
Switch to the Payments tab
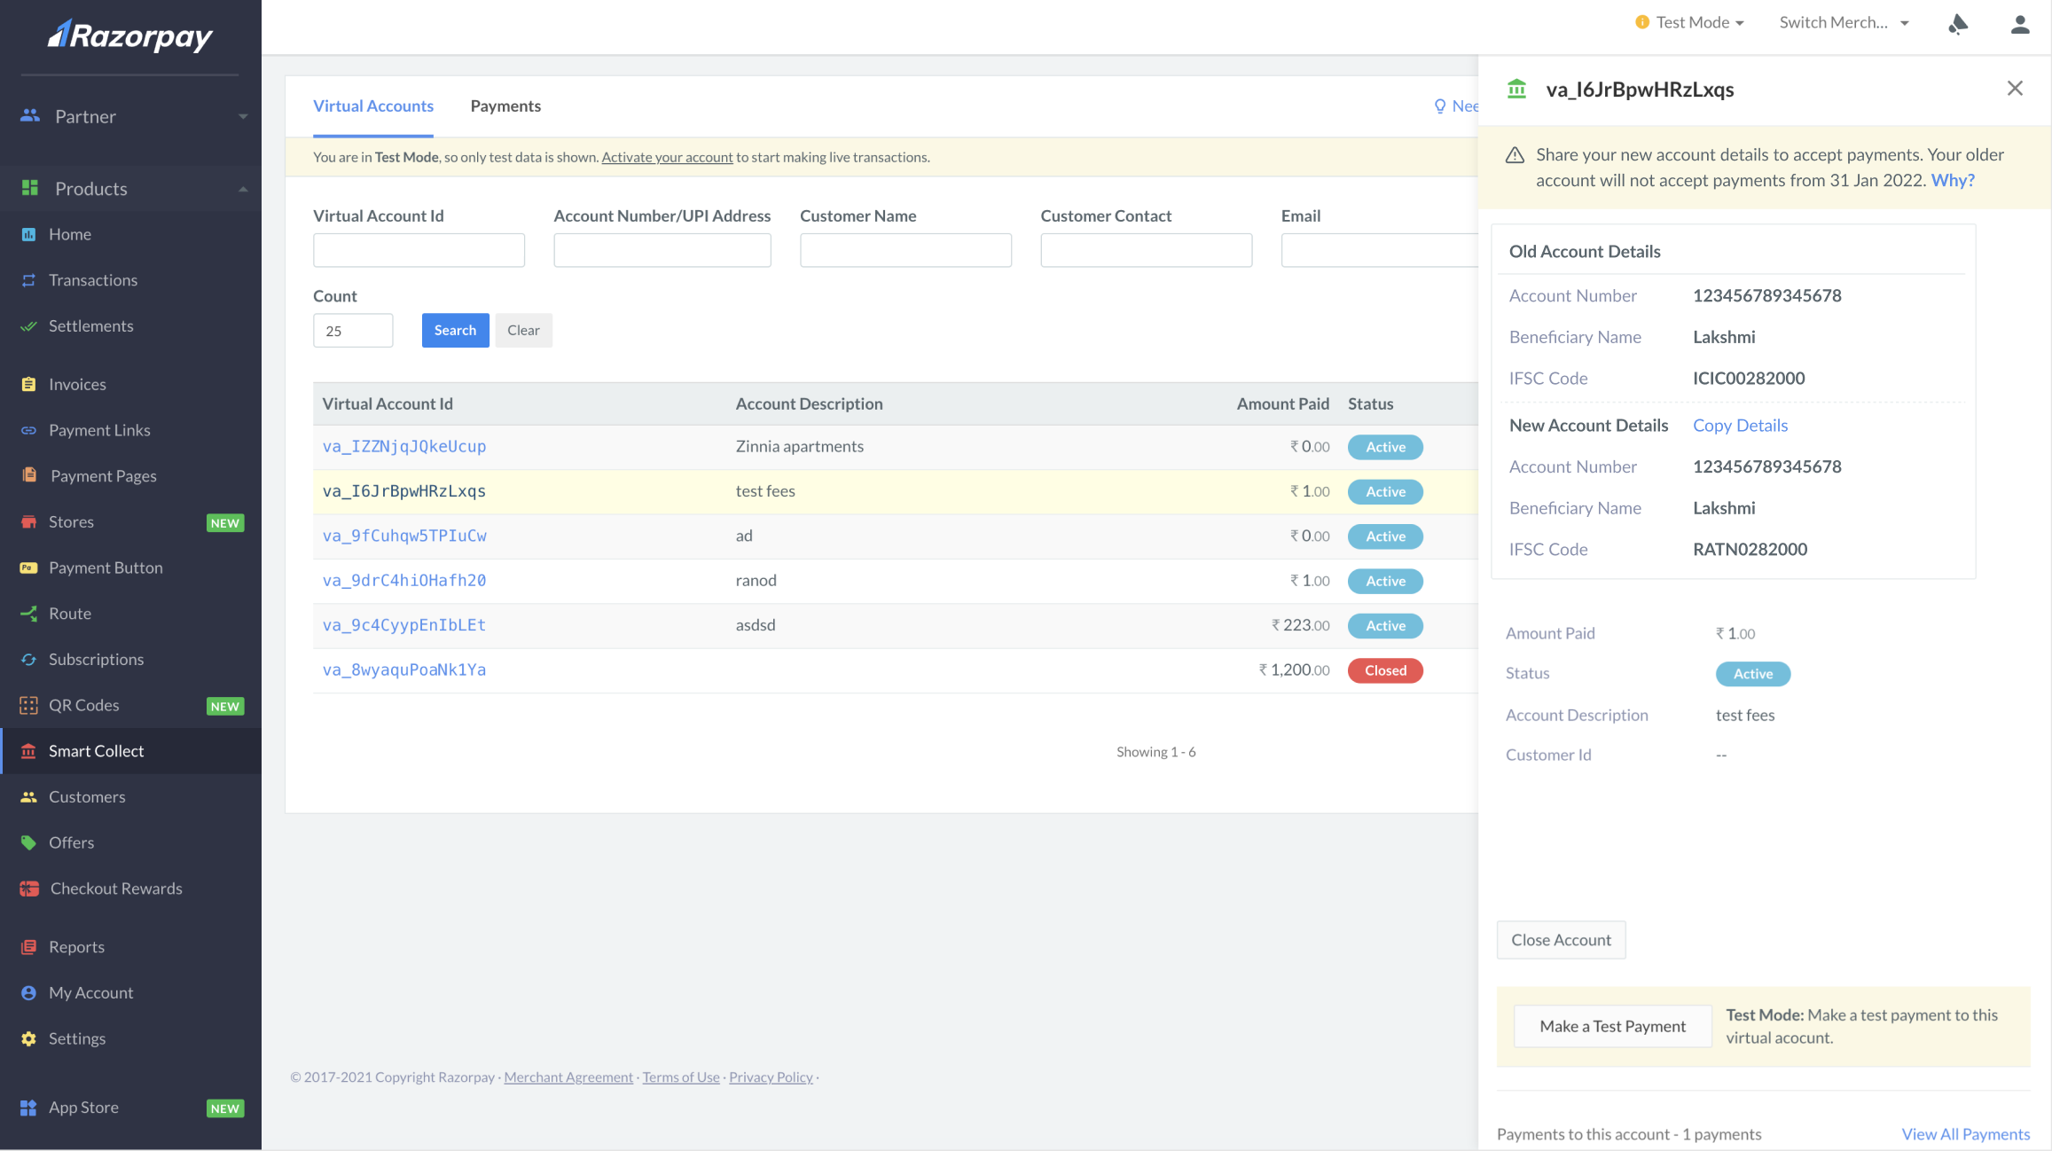click(x=505, y=106)
